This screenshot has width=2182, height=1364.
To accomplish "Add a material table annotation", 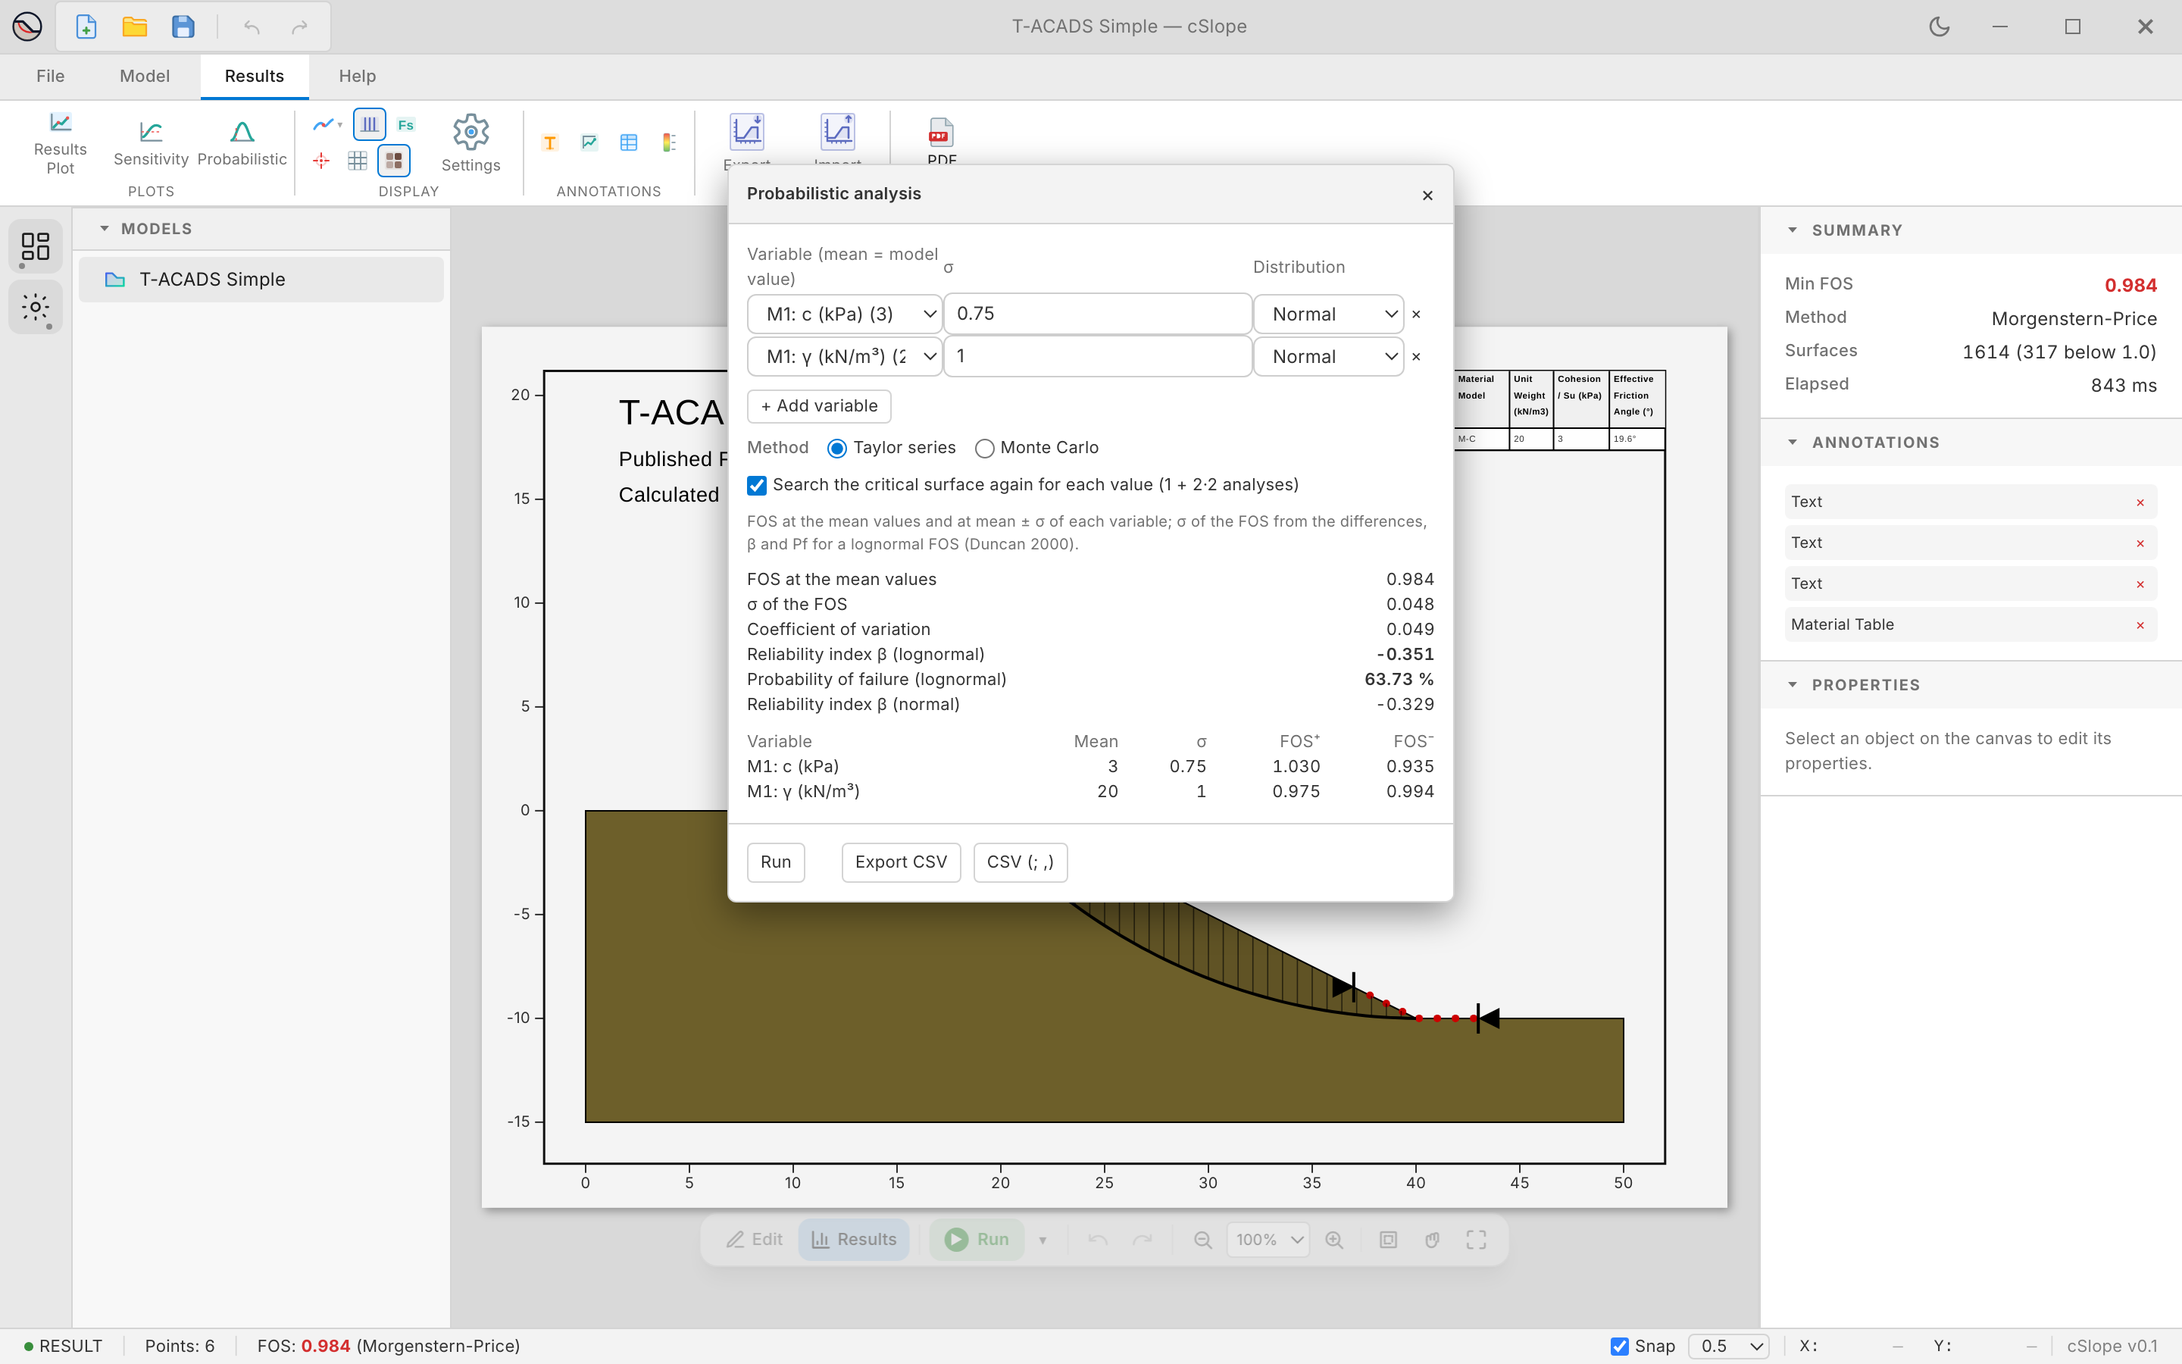I will (x=630, y=142).
